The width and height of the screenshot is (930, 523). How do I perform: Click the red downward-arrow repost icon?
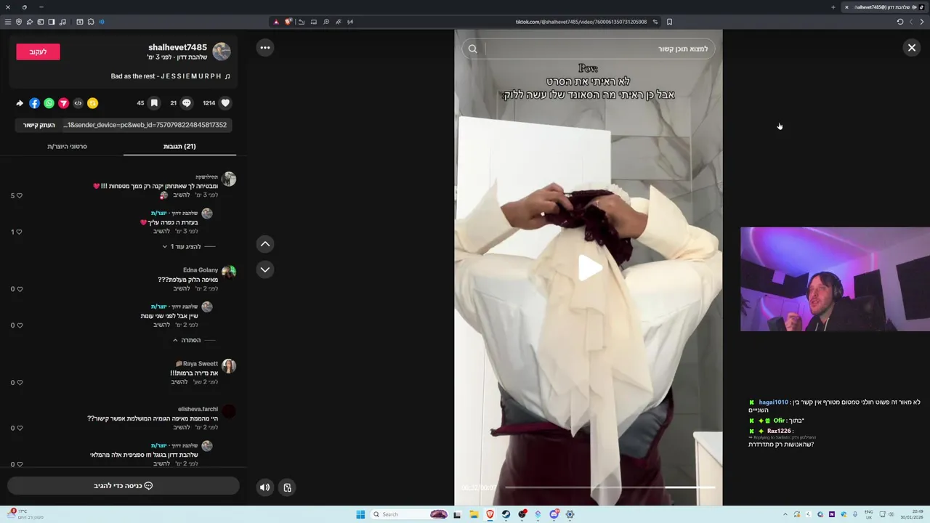coord(63,103)
